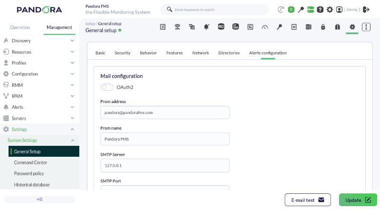Collapse the sidebar with bottom arrow button

[39, 199]
